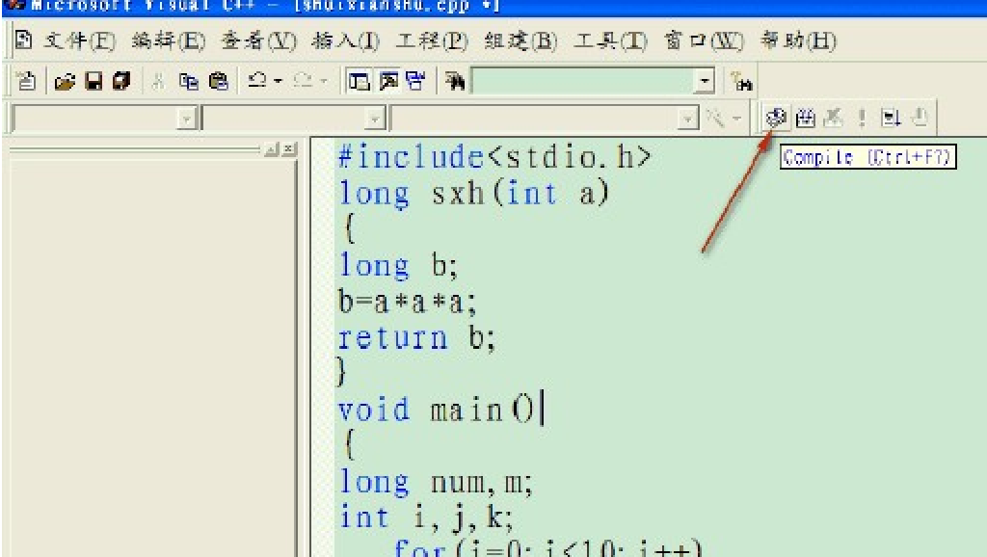Open the WizardBar actions dropdown arrow

(x=736, y=118)
